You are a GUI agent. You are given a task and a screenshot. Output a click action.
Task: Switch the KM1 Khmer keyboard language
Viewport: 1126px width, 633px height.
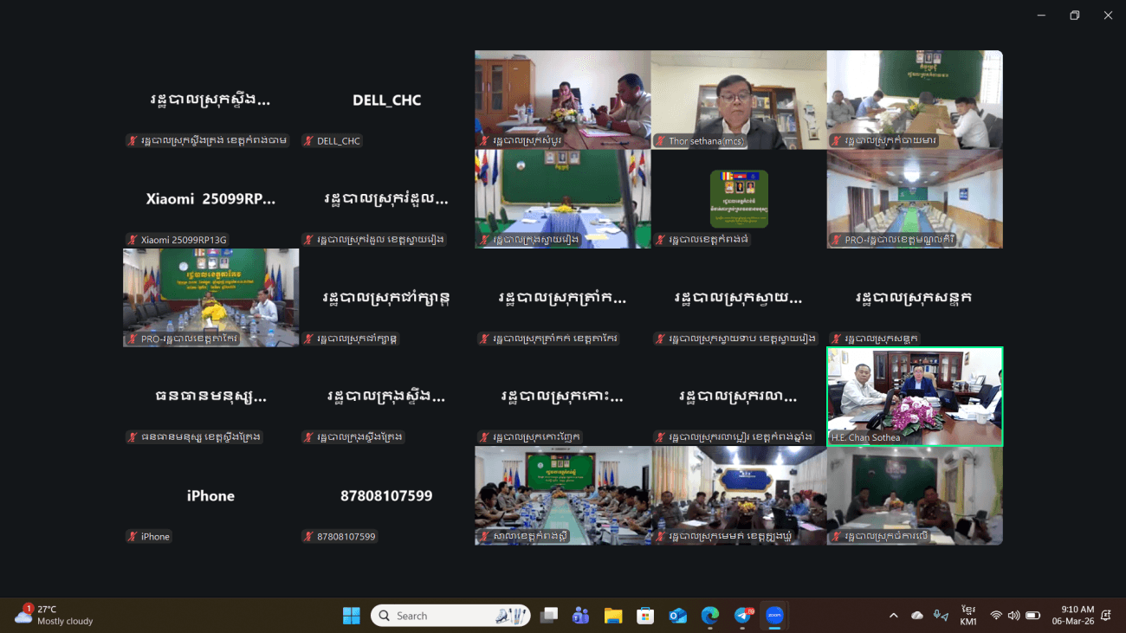click(968, 616)
